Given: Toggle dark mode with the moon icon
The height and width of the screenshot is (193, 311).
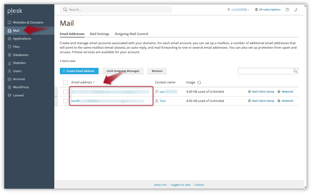Looking at the screenshot, I should pos(295,9).
